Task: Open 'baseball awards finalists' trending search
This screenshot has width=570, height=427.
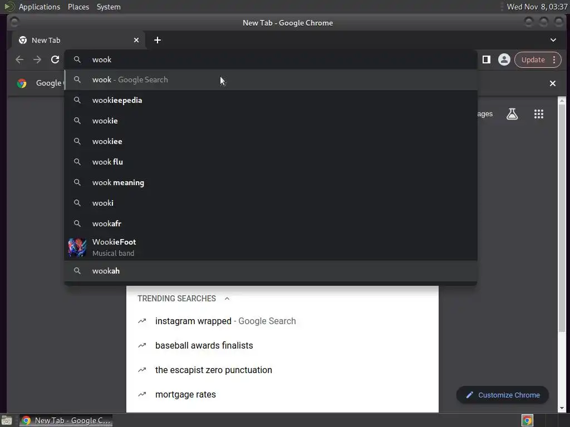Action: (x=282, y=345)
